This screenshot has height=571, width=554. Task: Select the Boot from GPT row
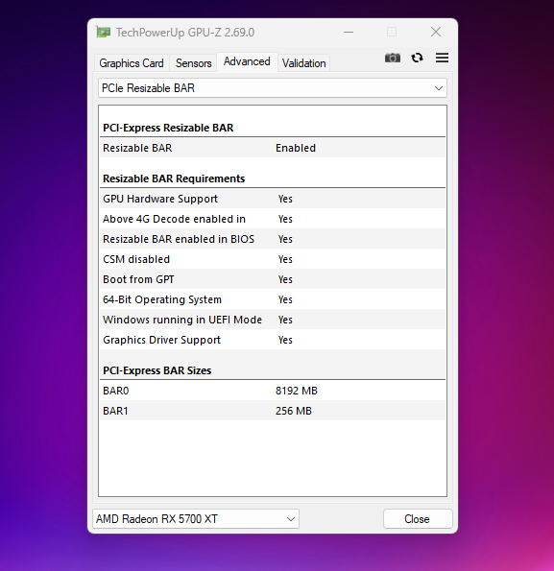click(x=273, y=279)
